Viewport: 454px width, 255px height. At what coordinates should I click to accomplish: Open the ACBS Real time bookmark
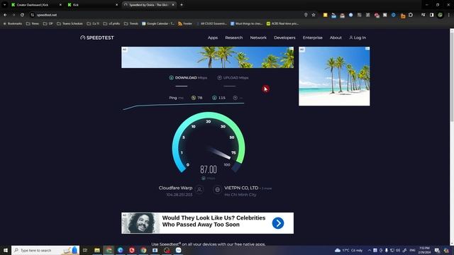(282, 23)
